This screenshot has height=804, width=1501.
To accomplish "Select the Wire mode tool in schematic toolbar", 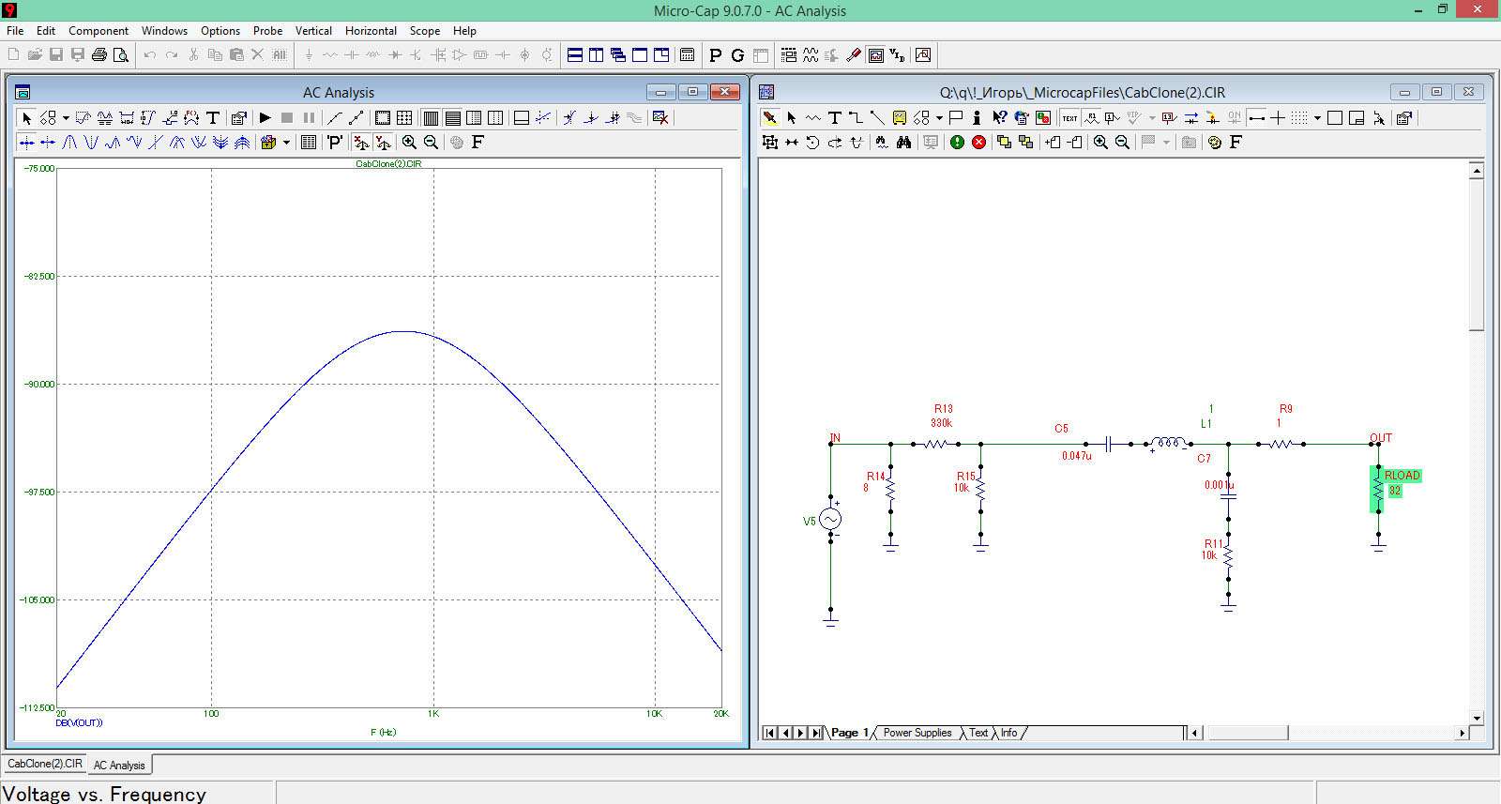I will click(856, 118).
